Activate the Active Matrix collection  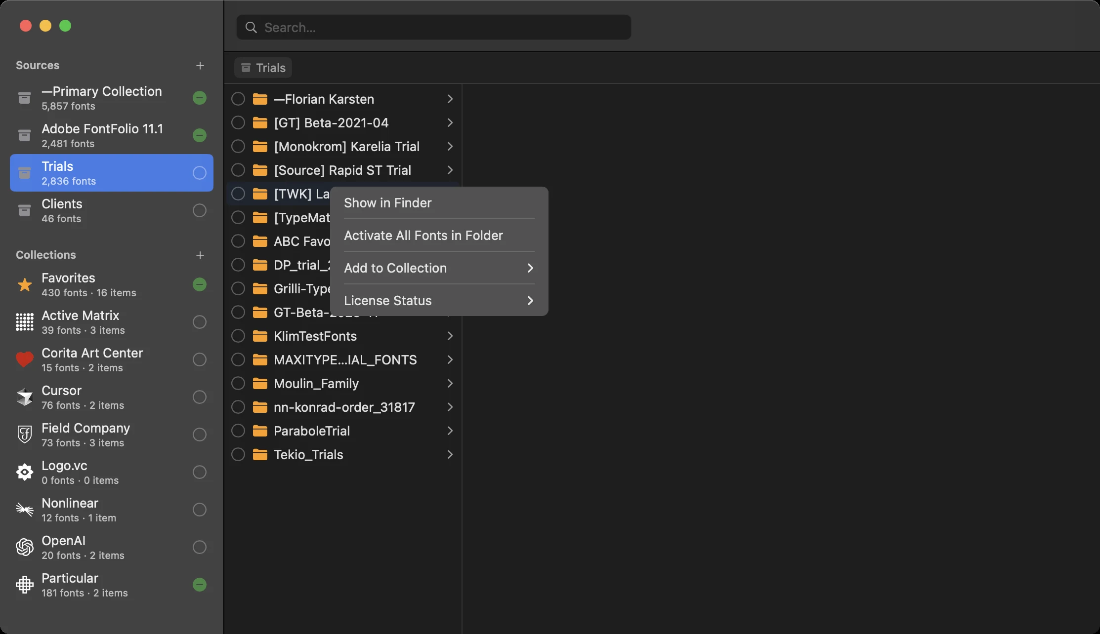click(200, 322)
